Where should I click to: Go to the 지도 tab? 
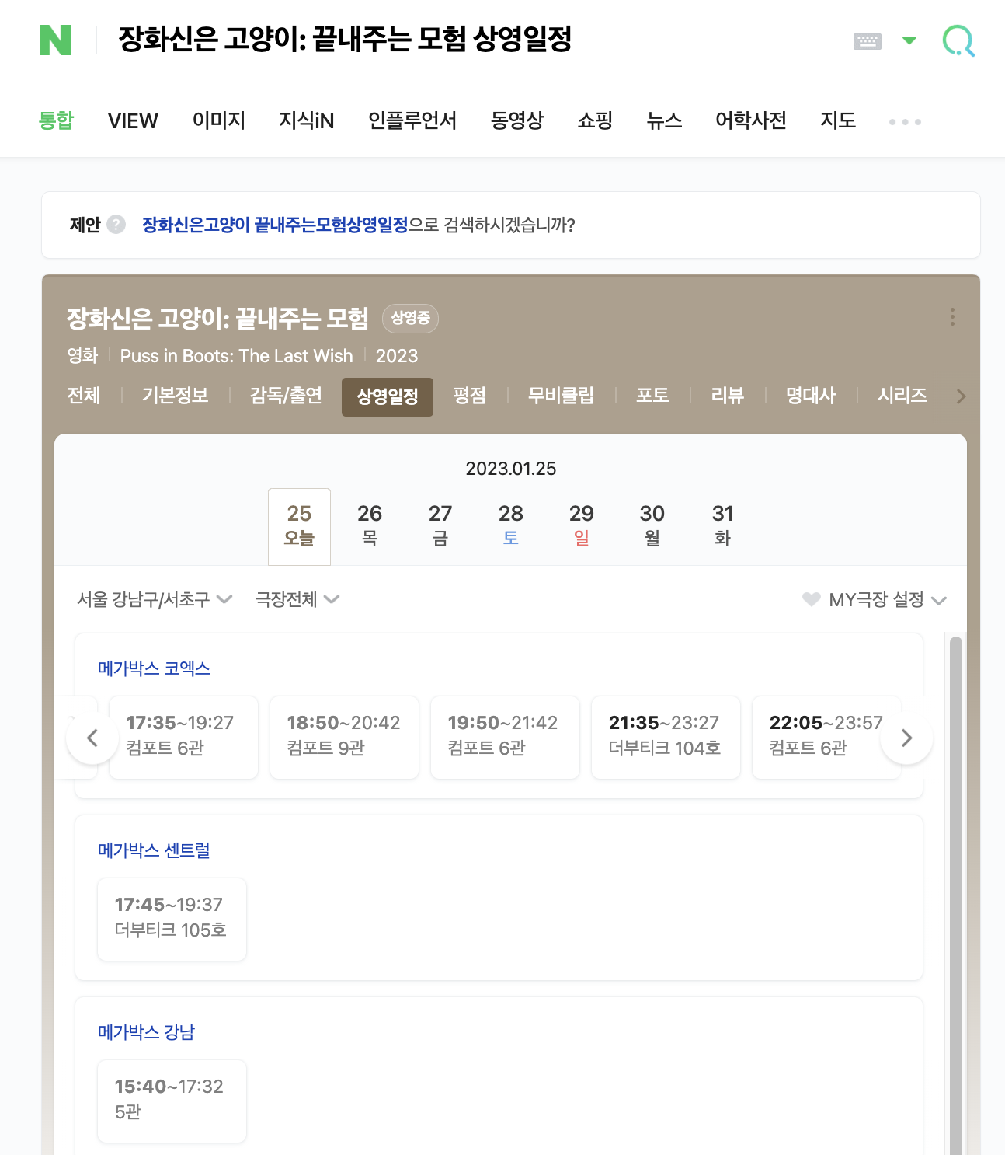click(838, 120)
